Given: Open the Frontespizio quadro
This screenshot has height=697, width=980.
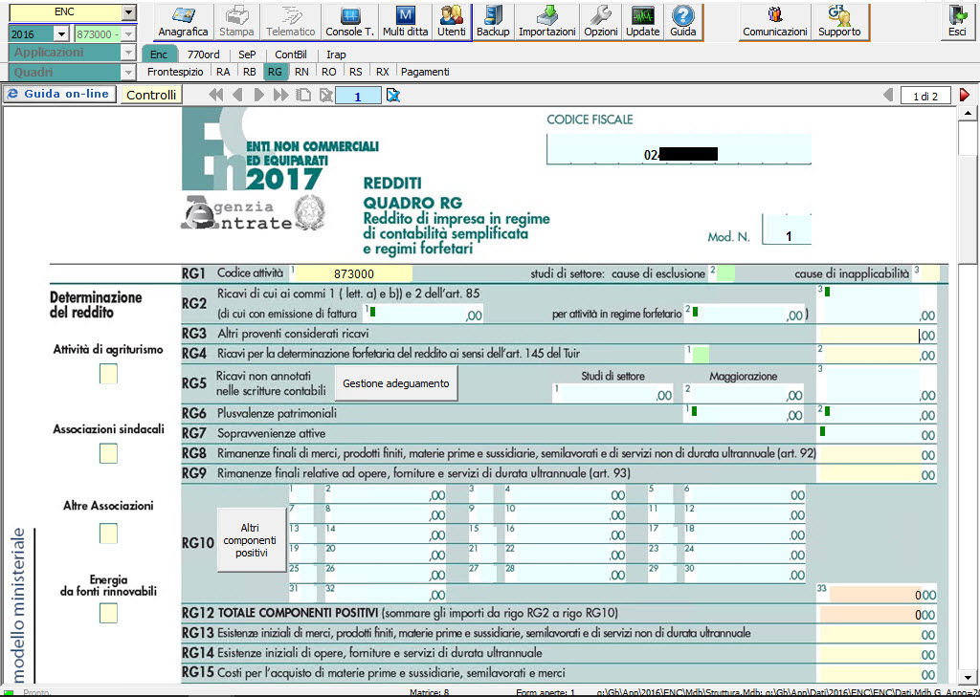Looking at the screenshot, I should click(x=175, y=72).
